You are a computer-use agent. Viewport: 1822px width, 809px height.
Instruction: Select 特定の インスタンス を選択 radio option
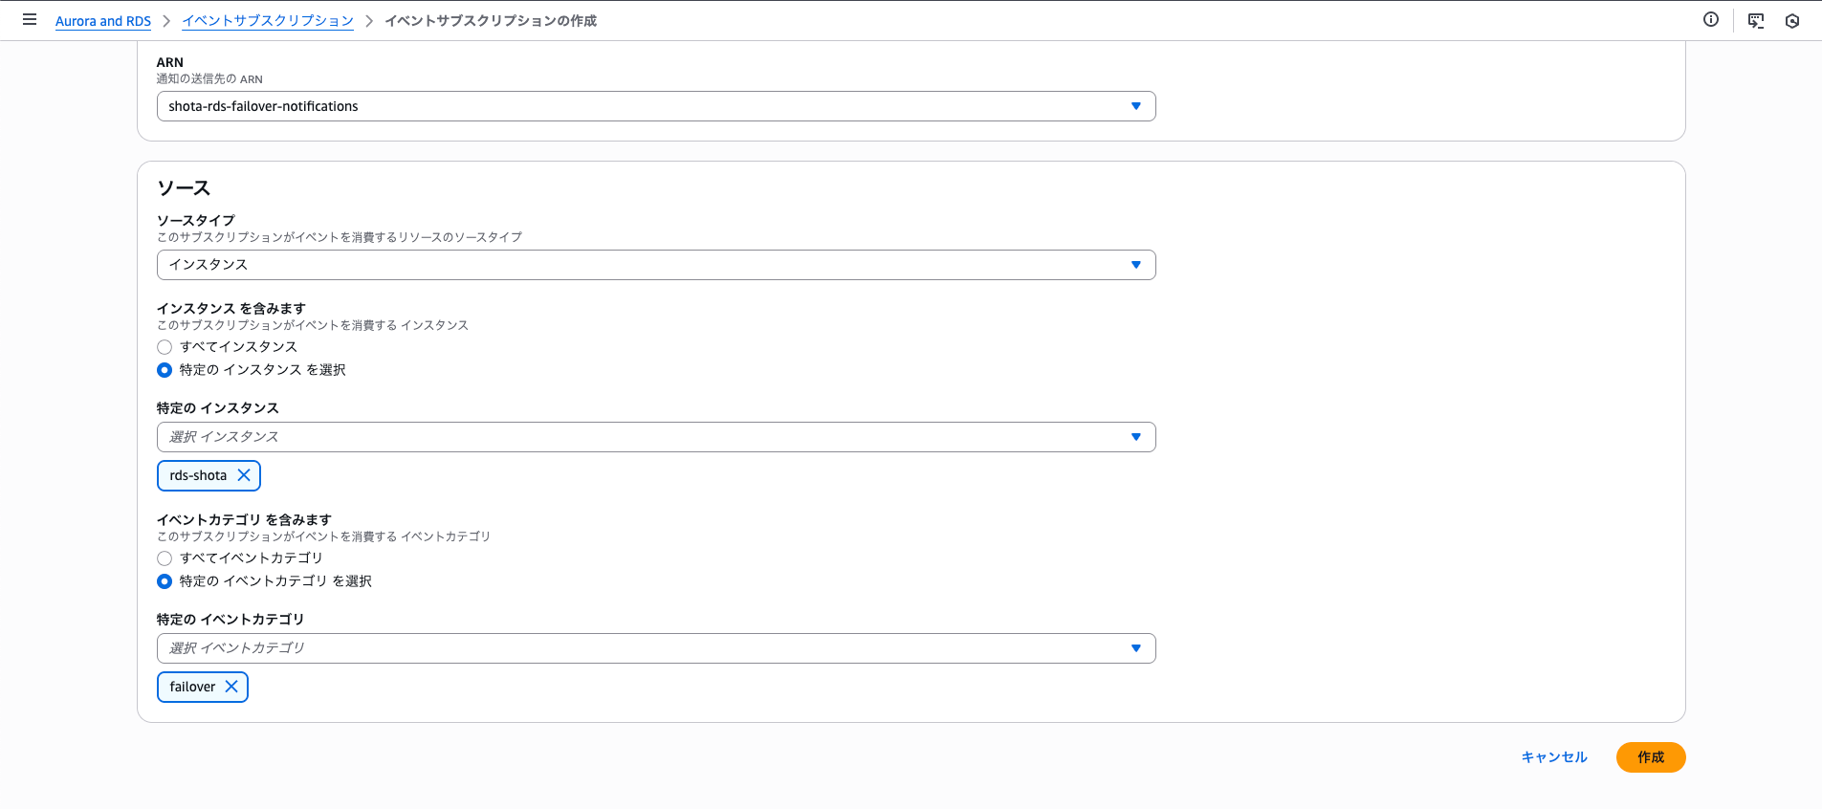pyautogui.click(x=165, y=370)
